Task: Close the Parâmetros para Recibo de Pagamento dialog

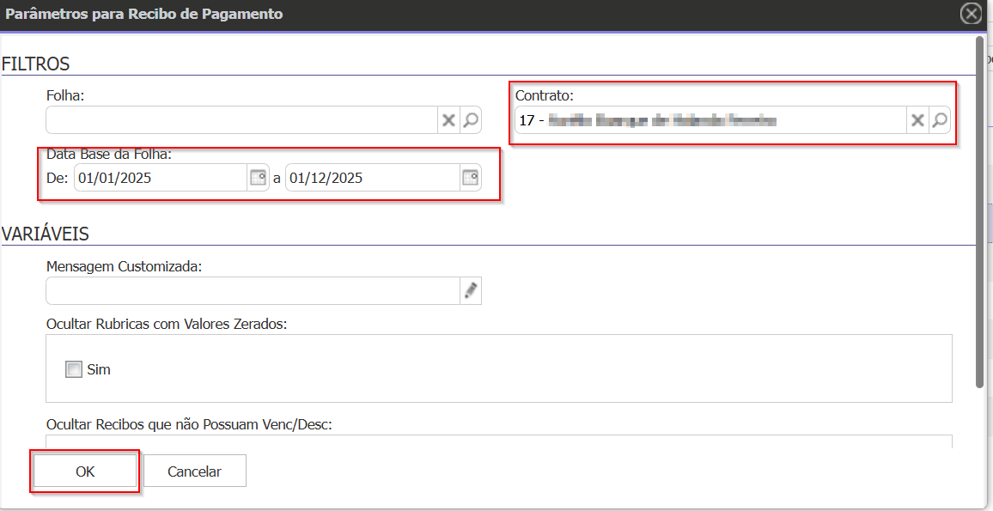Action: coord(971,14)
